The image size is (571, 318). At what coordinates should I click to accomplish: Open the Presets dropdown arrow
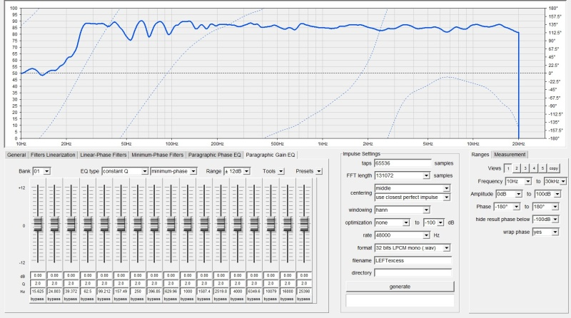[319, 171]
